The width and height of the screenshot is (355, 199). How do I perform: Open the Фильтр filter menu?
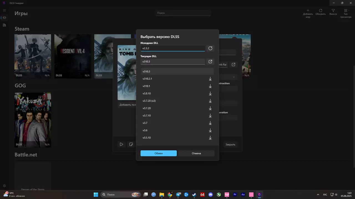point(333,12)
